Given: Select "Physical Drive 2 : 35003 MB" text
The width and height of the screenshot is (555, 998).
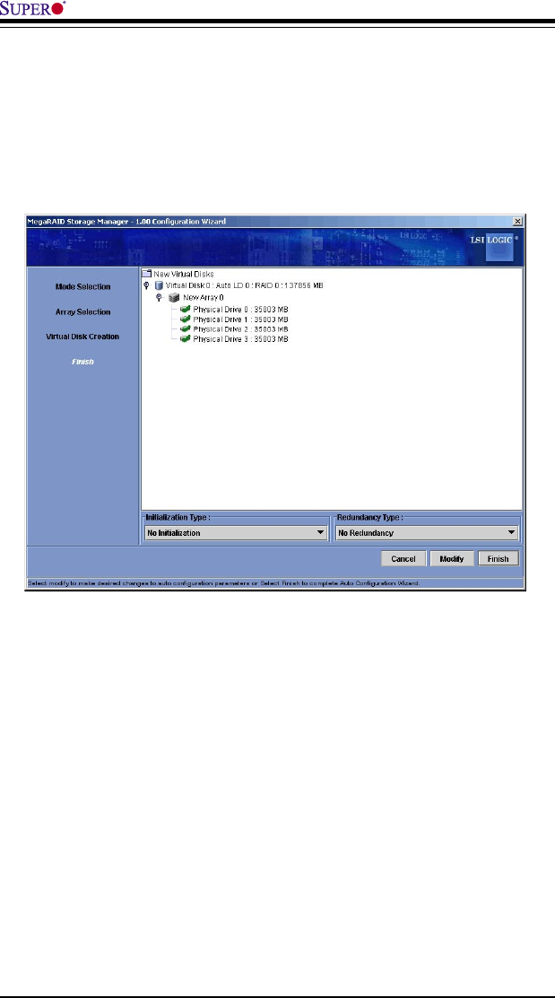Looking at the screenshot, I should (x=241, y=329).
